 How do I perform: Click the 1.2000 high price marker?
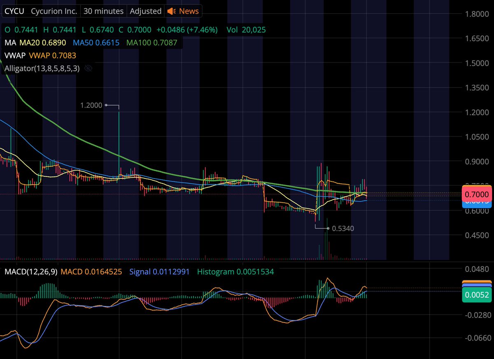[x=91, y=105]
